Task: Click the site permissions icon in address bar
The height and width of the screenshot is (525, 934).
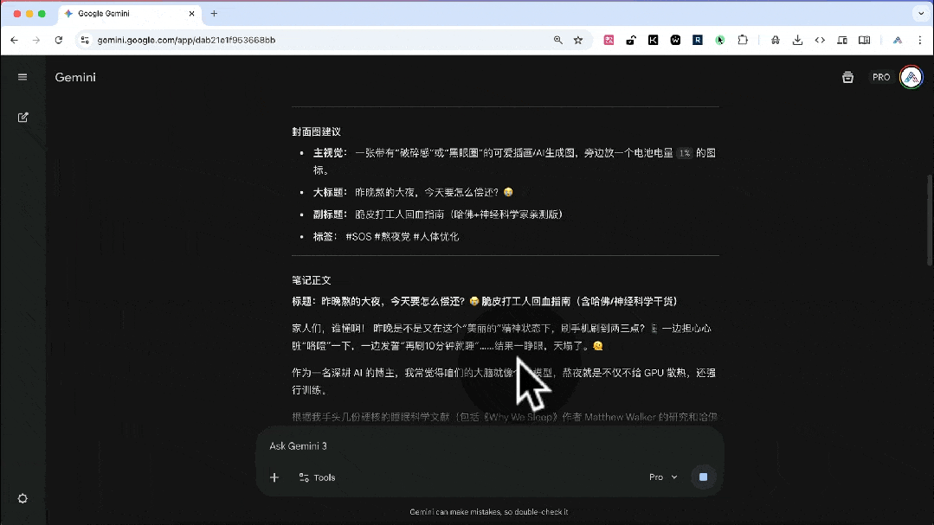Action: (x=84, y=40)
